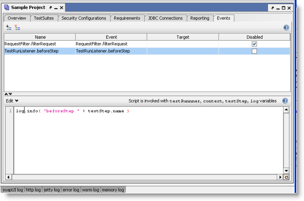Detach the Sample Project tab panel
This screenshot has width=304, height=201.
[51, 8]
